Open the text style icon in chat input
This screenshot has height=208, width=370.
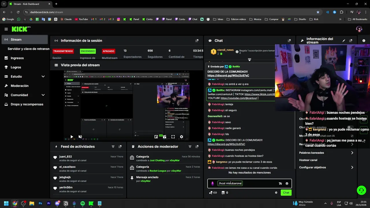pos(280,183)
